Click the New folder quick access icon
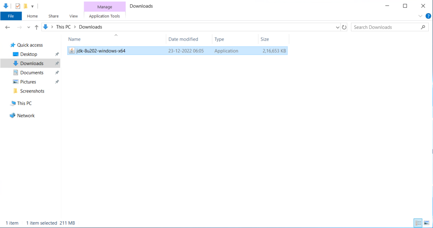 (x=25, y=6)
